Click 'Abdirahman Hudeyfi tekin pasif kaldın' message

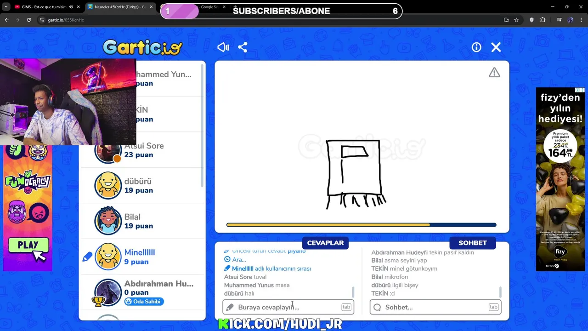point(423,252)
